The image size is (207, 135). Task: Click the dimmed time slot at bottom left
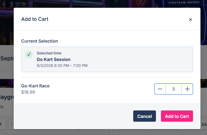coord(2,124)
